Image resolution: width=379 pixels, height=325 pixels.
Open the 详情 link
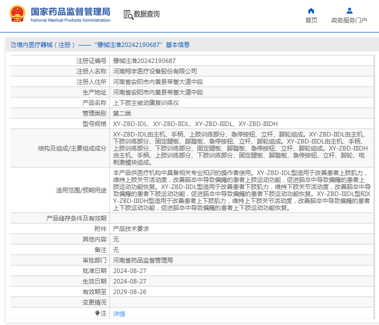tap(119, 314)
